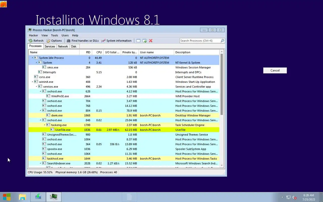Image resolution: width=323 pixels, height=202 pixels.
Task: Click the taskhost.exe process icon
Action: point(44,159)
